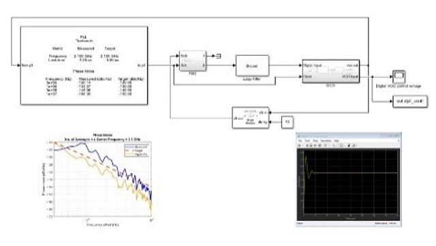Click the phase noise plot legend
This screenshot has width=436, height=246.
click(x=137, y=151)
